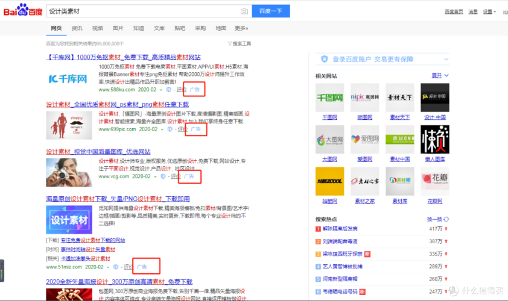Expand related sites with 展开

[x=440, y=76]
